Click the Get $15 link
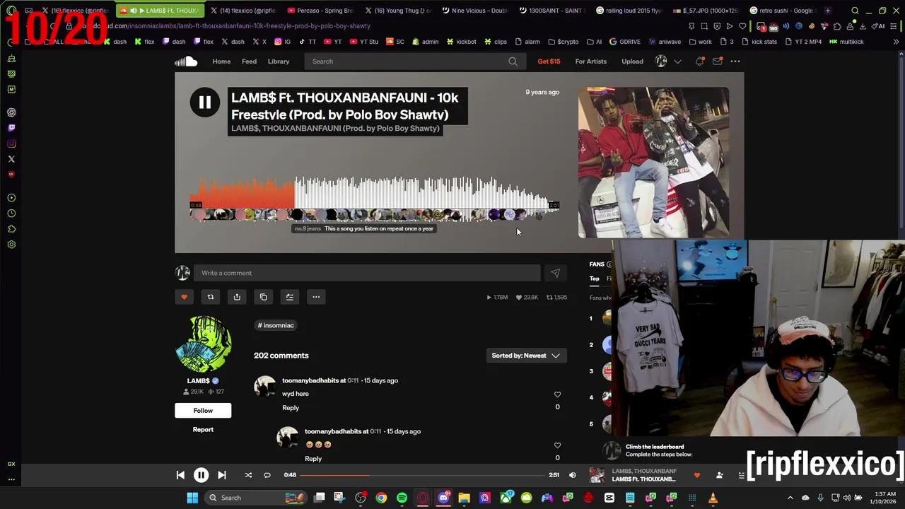This screenshot has width=905, height=509. point(549,62)
